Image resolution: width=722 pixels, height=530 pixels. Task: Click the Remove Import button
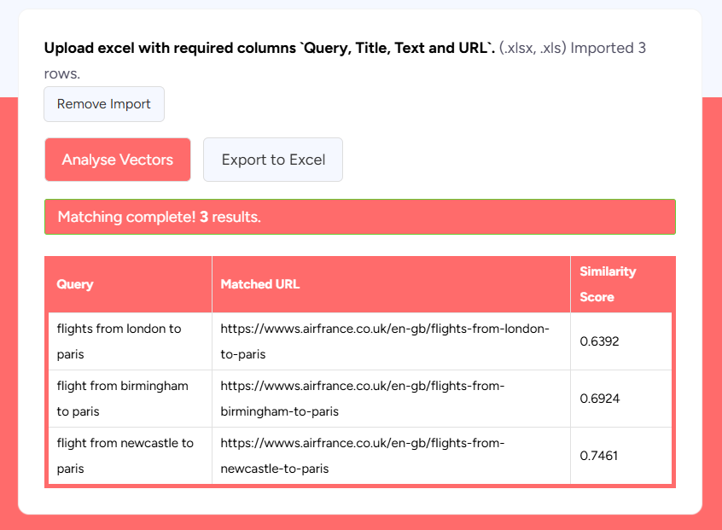pos(103,104)
